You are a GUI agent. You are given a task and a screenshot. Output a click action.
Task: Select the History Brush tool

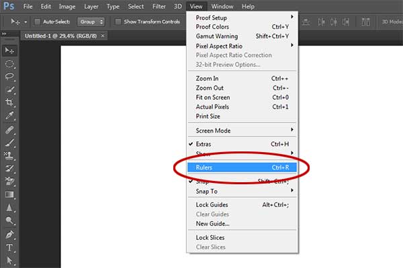(x=9, y=168)
